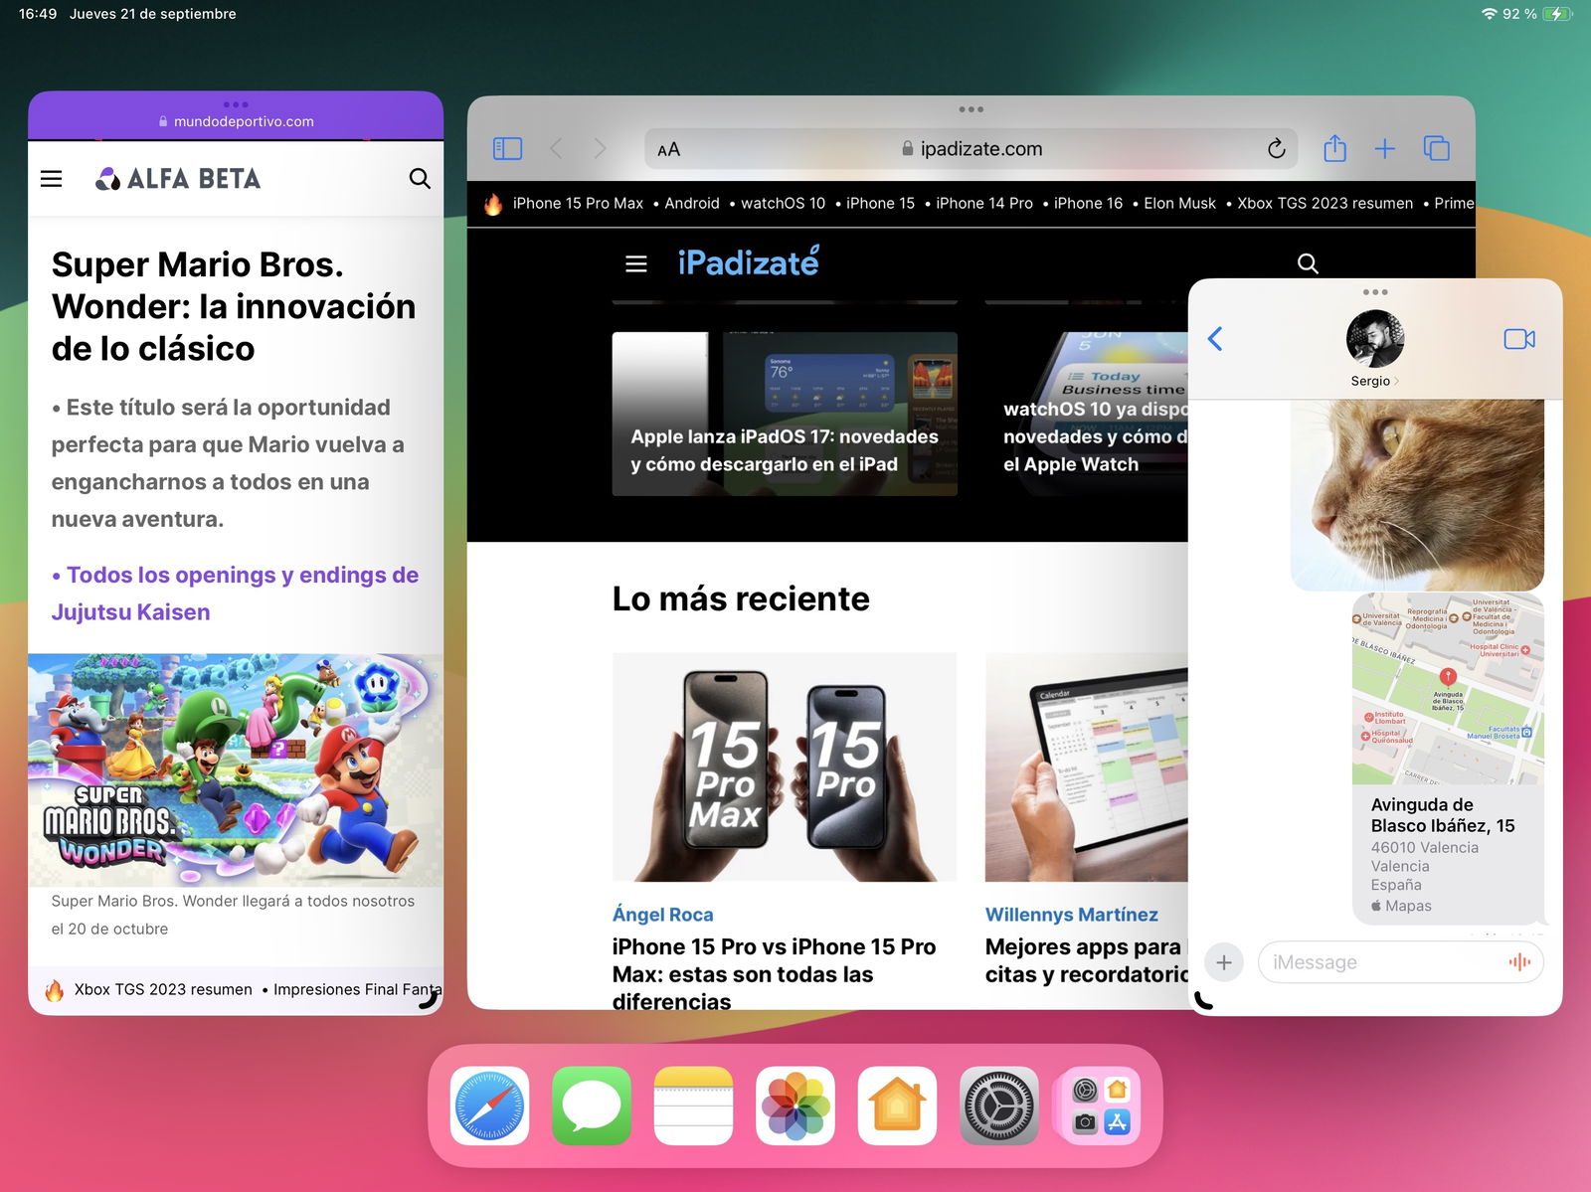Click the iPadizate logo
Viewport: 1591px width, 1192px height.
coord(749,262)
